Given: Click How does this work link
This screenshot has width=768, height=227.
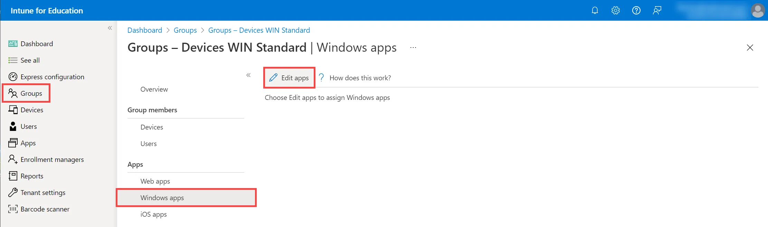Looking at the screenshot, I should point(360,78).
